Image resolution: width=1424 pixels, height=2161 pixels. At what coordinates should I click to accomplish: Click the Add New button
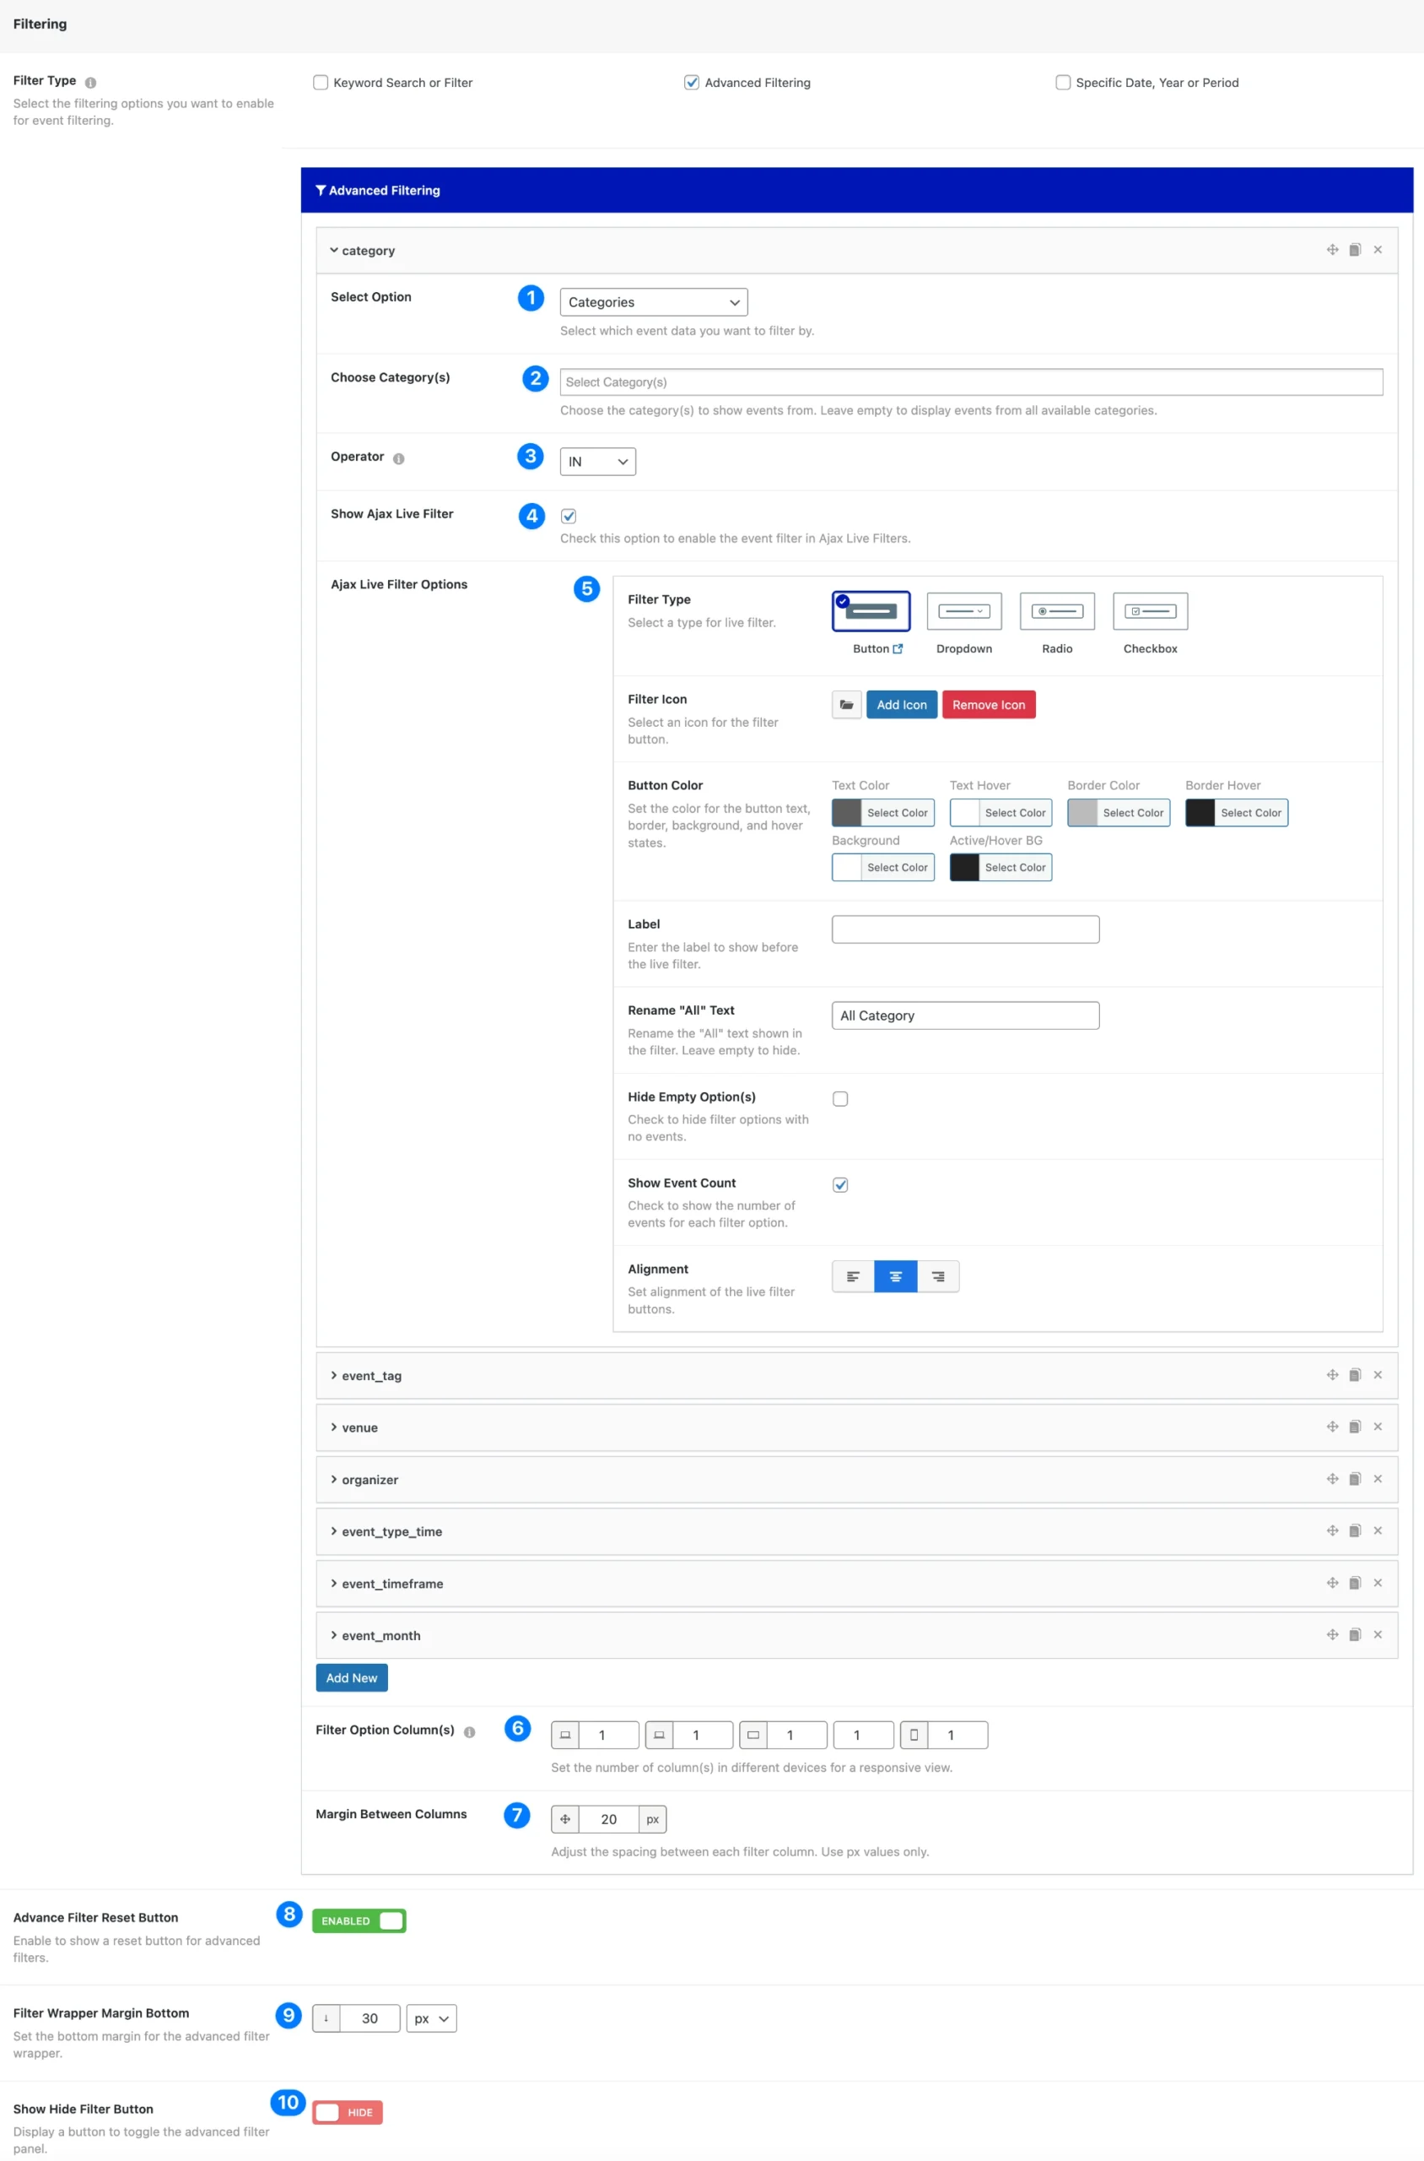(352, 1676)
